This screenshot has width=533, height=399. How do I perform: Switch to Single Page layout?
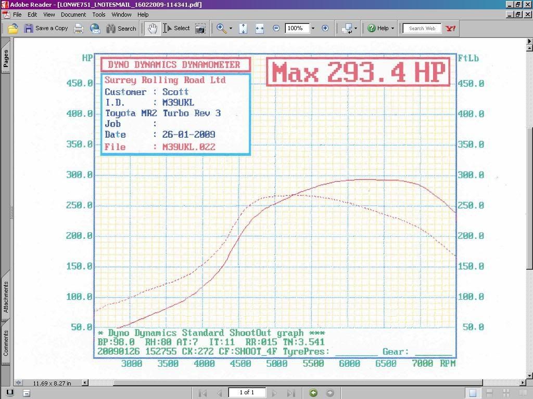pos(473,393)
